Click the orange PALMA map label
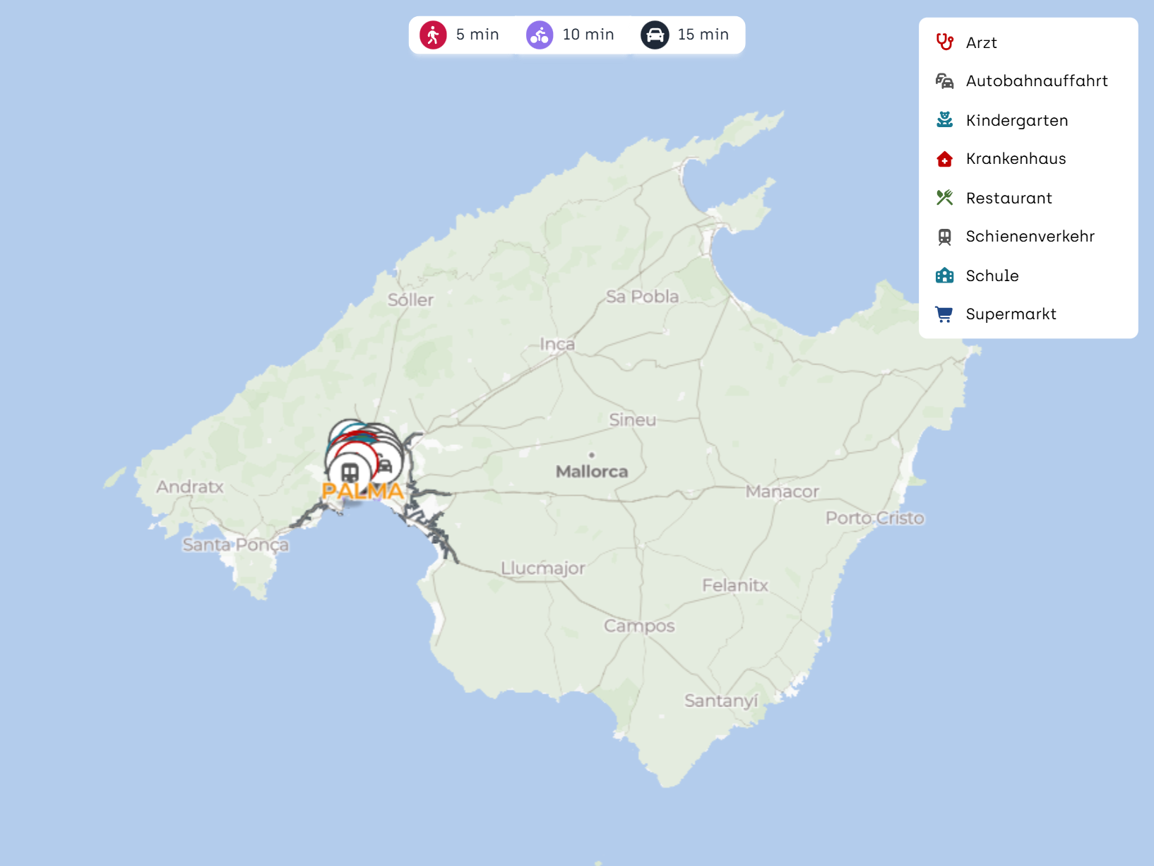The height and width of the screenshot is (866, 1154). click(x=362, y=492)
